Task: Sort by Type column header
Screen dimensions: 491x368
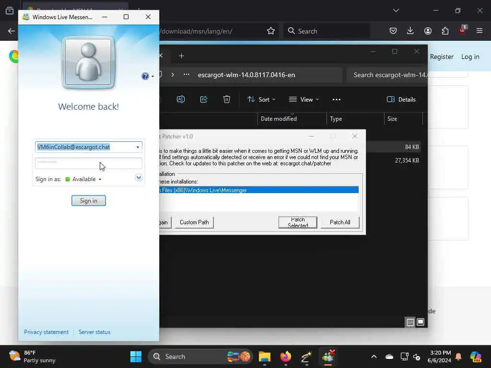Action: tap(355, 119)
